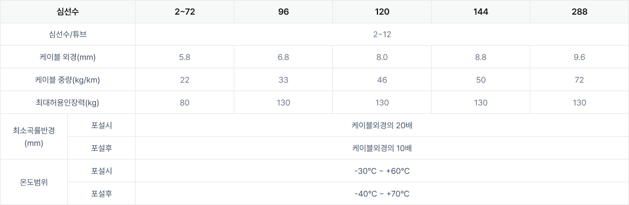This screenshot has height=205, width=629.
Task: Click the 케이블외경의 20배 cell
Action: (382, 125)
